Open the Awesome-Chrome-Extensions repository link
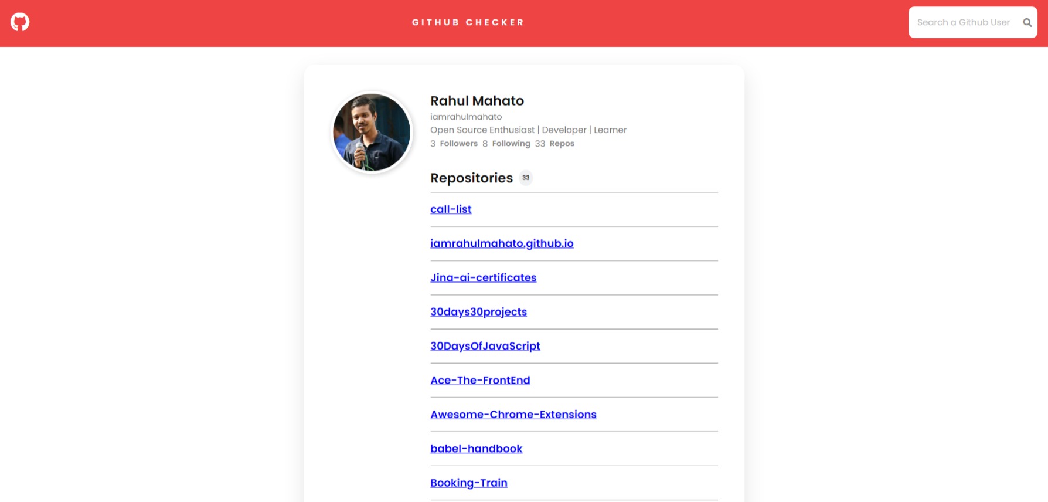The height and width of the screenshot is (502, 1048). [x=513, y=415]
